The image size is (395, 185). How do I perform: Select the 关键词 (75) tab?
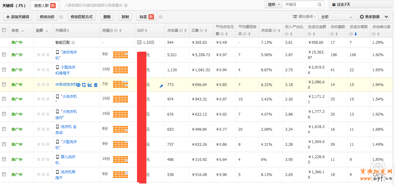pos(14,5)
